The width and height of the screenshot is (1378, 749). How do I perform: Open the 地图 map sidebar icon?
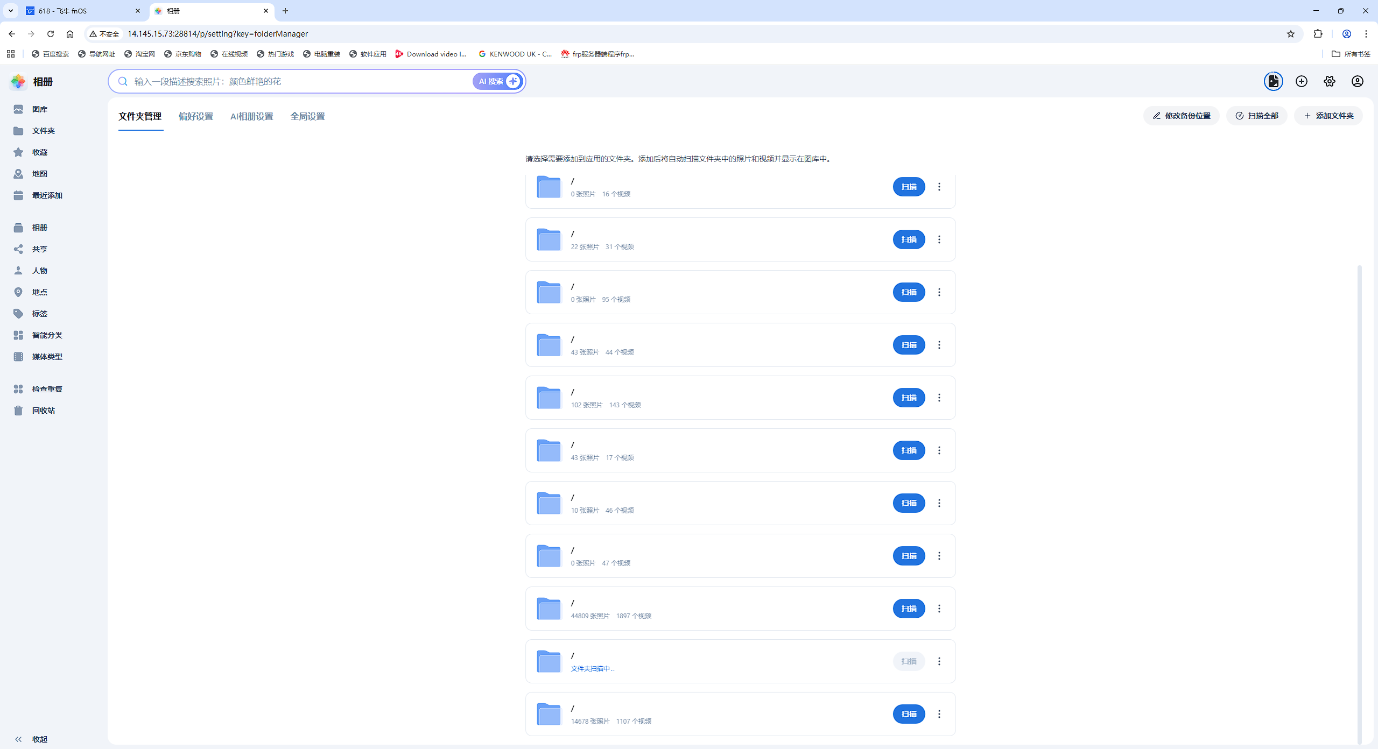tap(18, 174)
